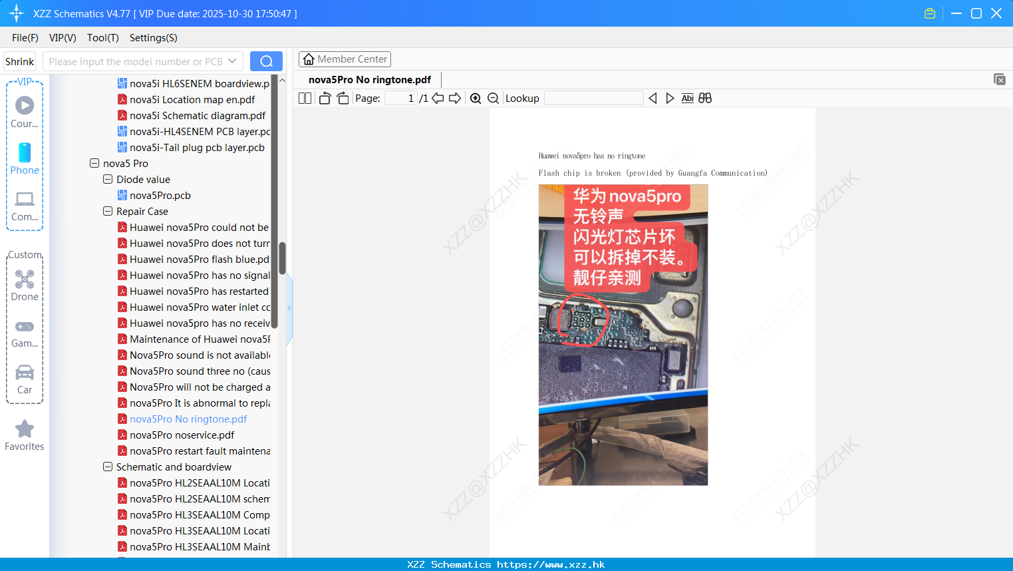1013x571 pixels.
Task: Open nova5Pro HL3SEAAL10M Comp file
Action: click(194, 514)
